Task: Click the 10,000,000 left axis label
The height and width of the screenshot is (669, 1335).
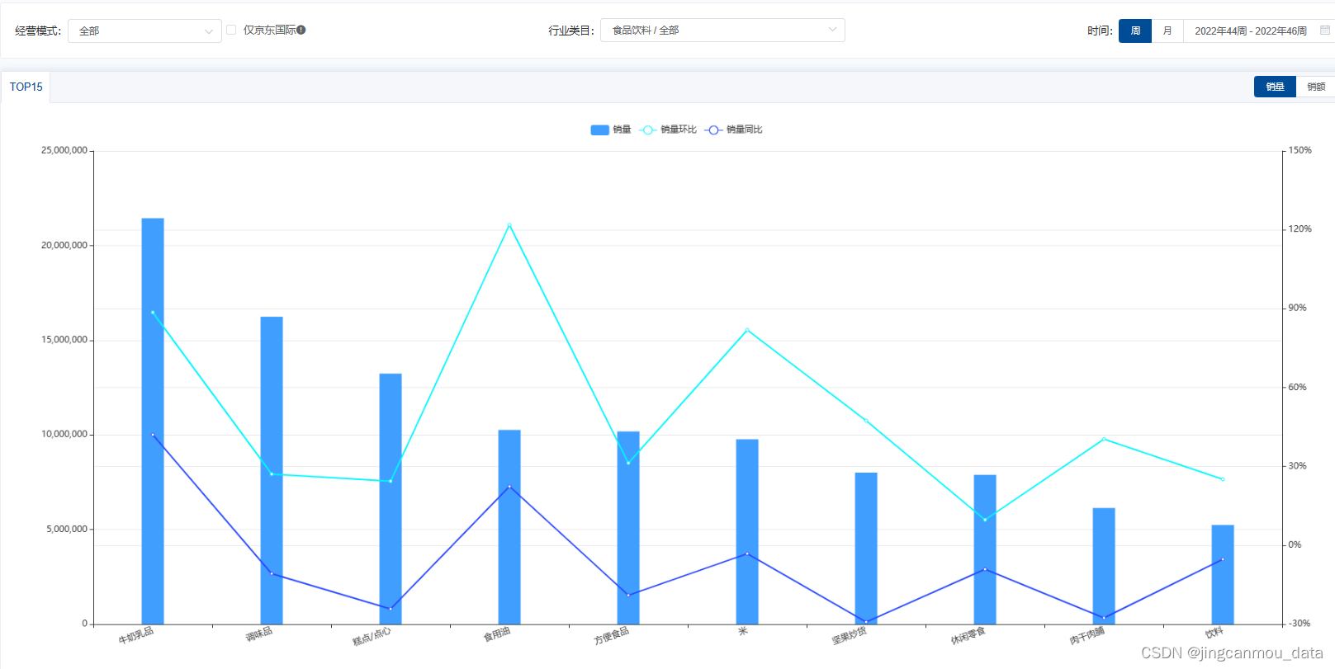Action: (64, 434)
